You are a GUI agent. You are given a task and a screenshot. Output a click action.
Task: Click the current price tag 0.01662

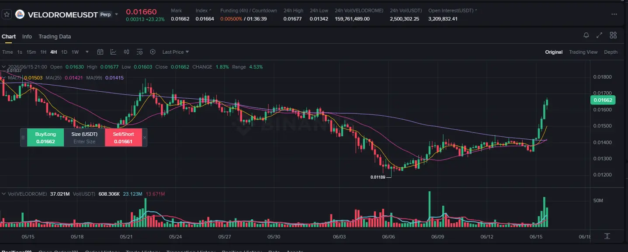pyautogui.click(x=603, y=100)
